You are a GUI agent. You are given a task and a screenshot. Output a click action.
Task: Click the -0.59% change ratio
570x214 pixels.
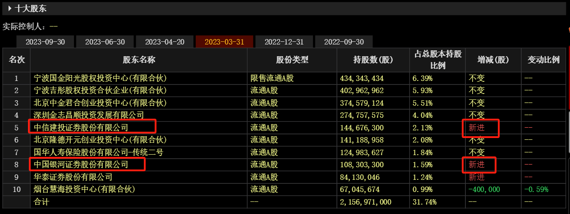pos(537,189)
